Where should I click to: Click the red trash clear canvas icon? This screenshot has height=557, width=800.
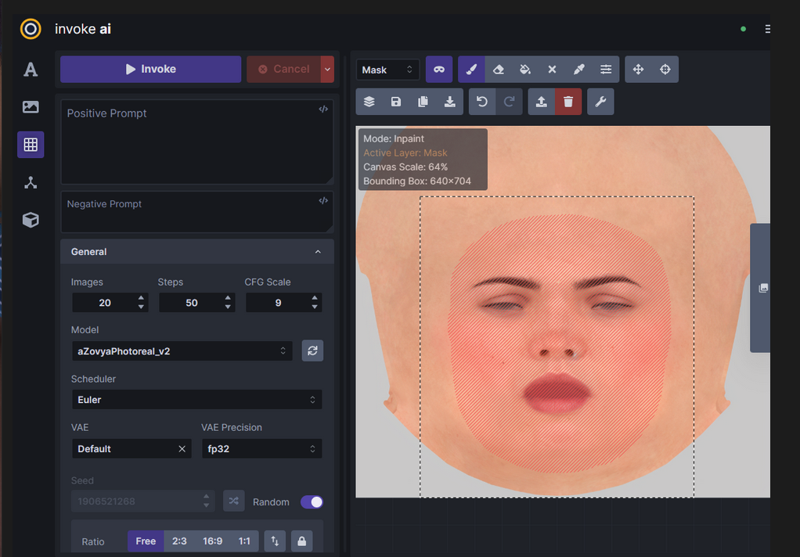(568, 102)
